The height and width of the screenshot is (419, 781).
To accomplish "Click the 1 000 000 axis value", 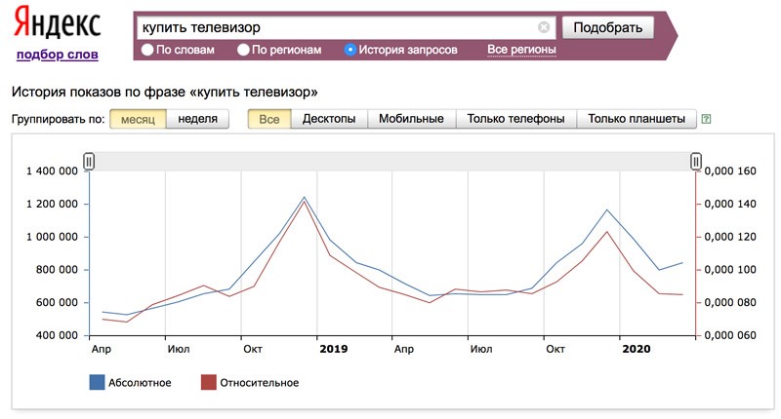I will [52, 237].
